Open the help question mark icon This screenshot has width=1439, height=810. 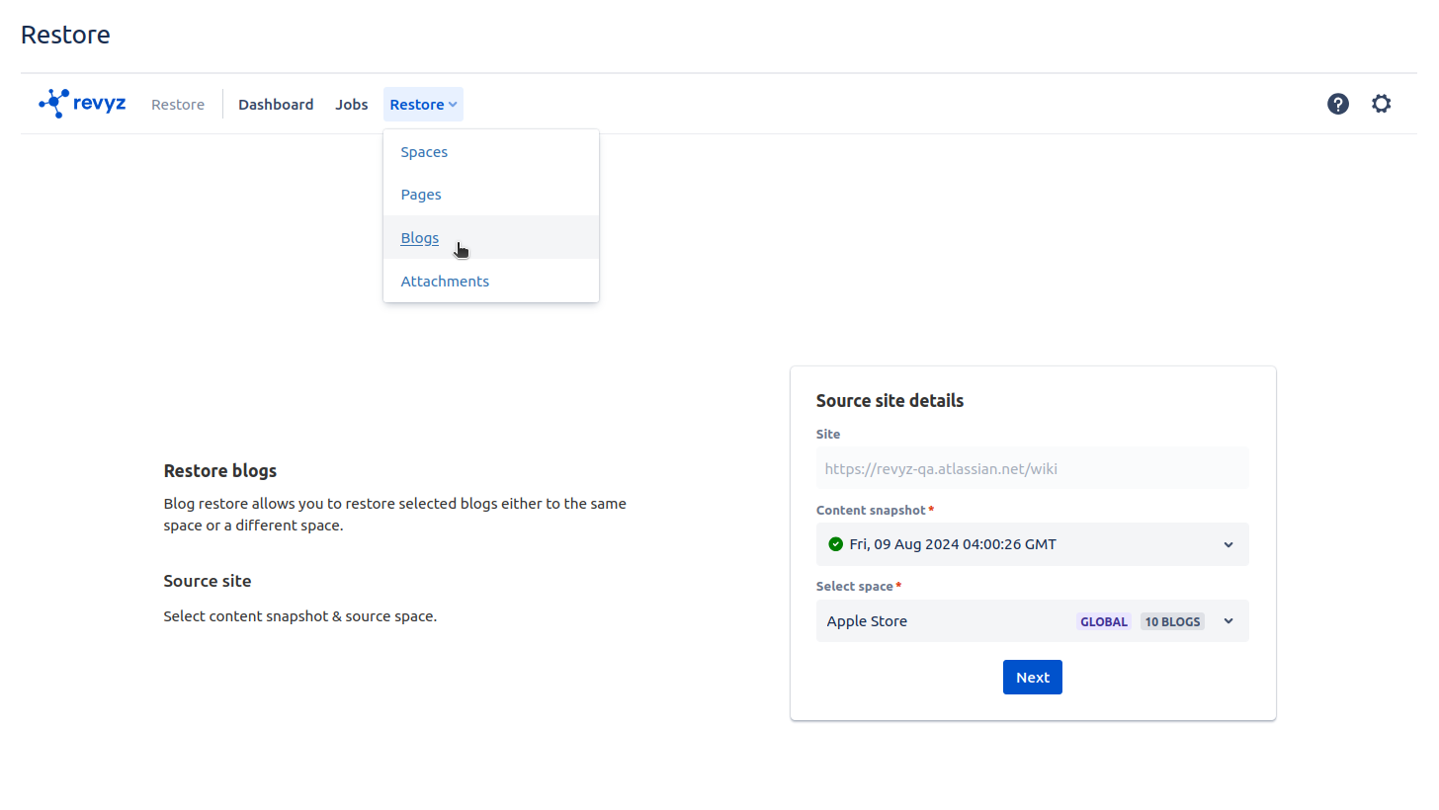1337,104
